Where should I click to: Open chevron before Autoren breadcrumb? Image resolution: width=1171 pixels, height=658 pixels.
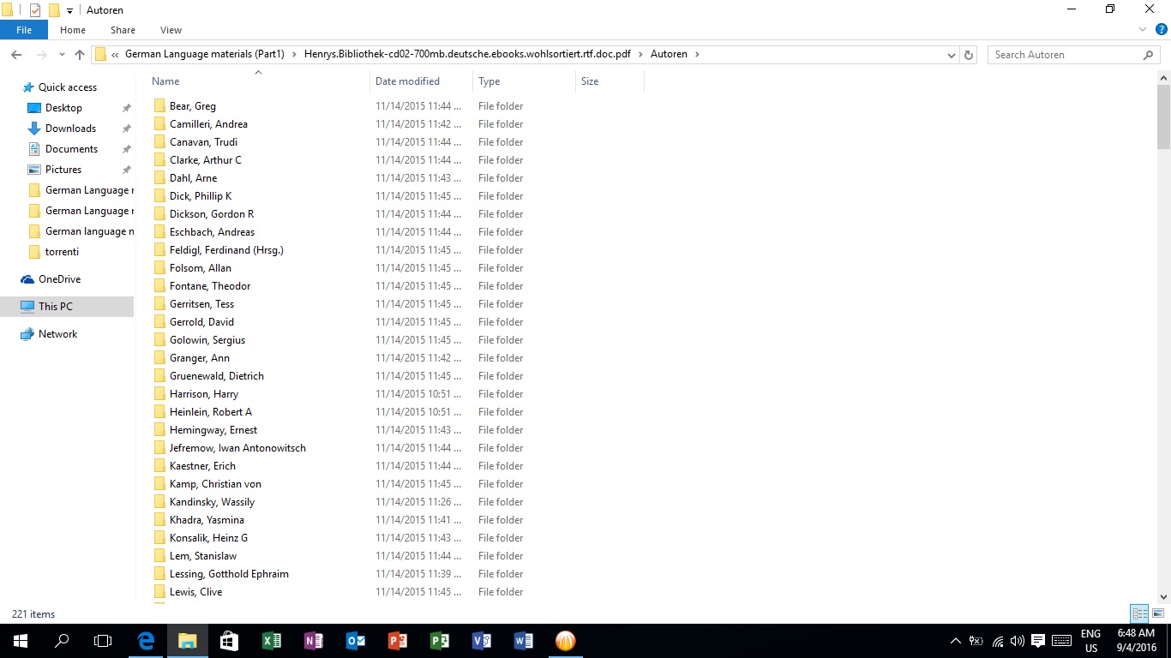coord(640,54)
